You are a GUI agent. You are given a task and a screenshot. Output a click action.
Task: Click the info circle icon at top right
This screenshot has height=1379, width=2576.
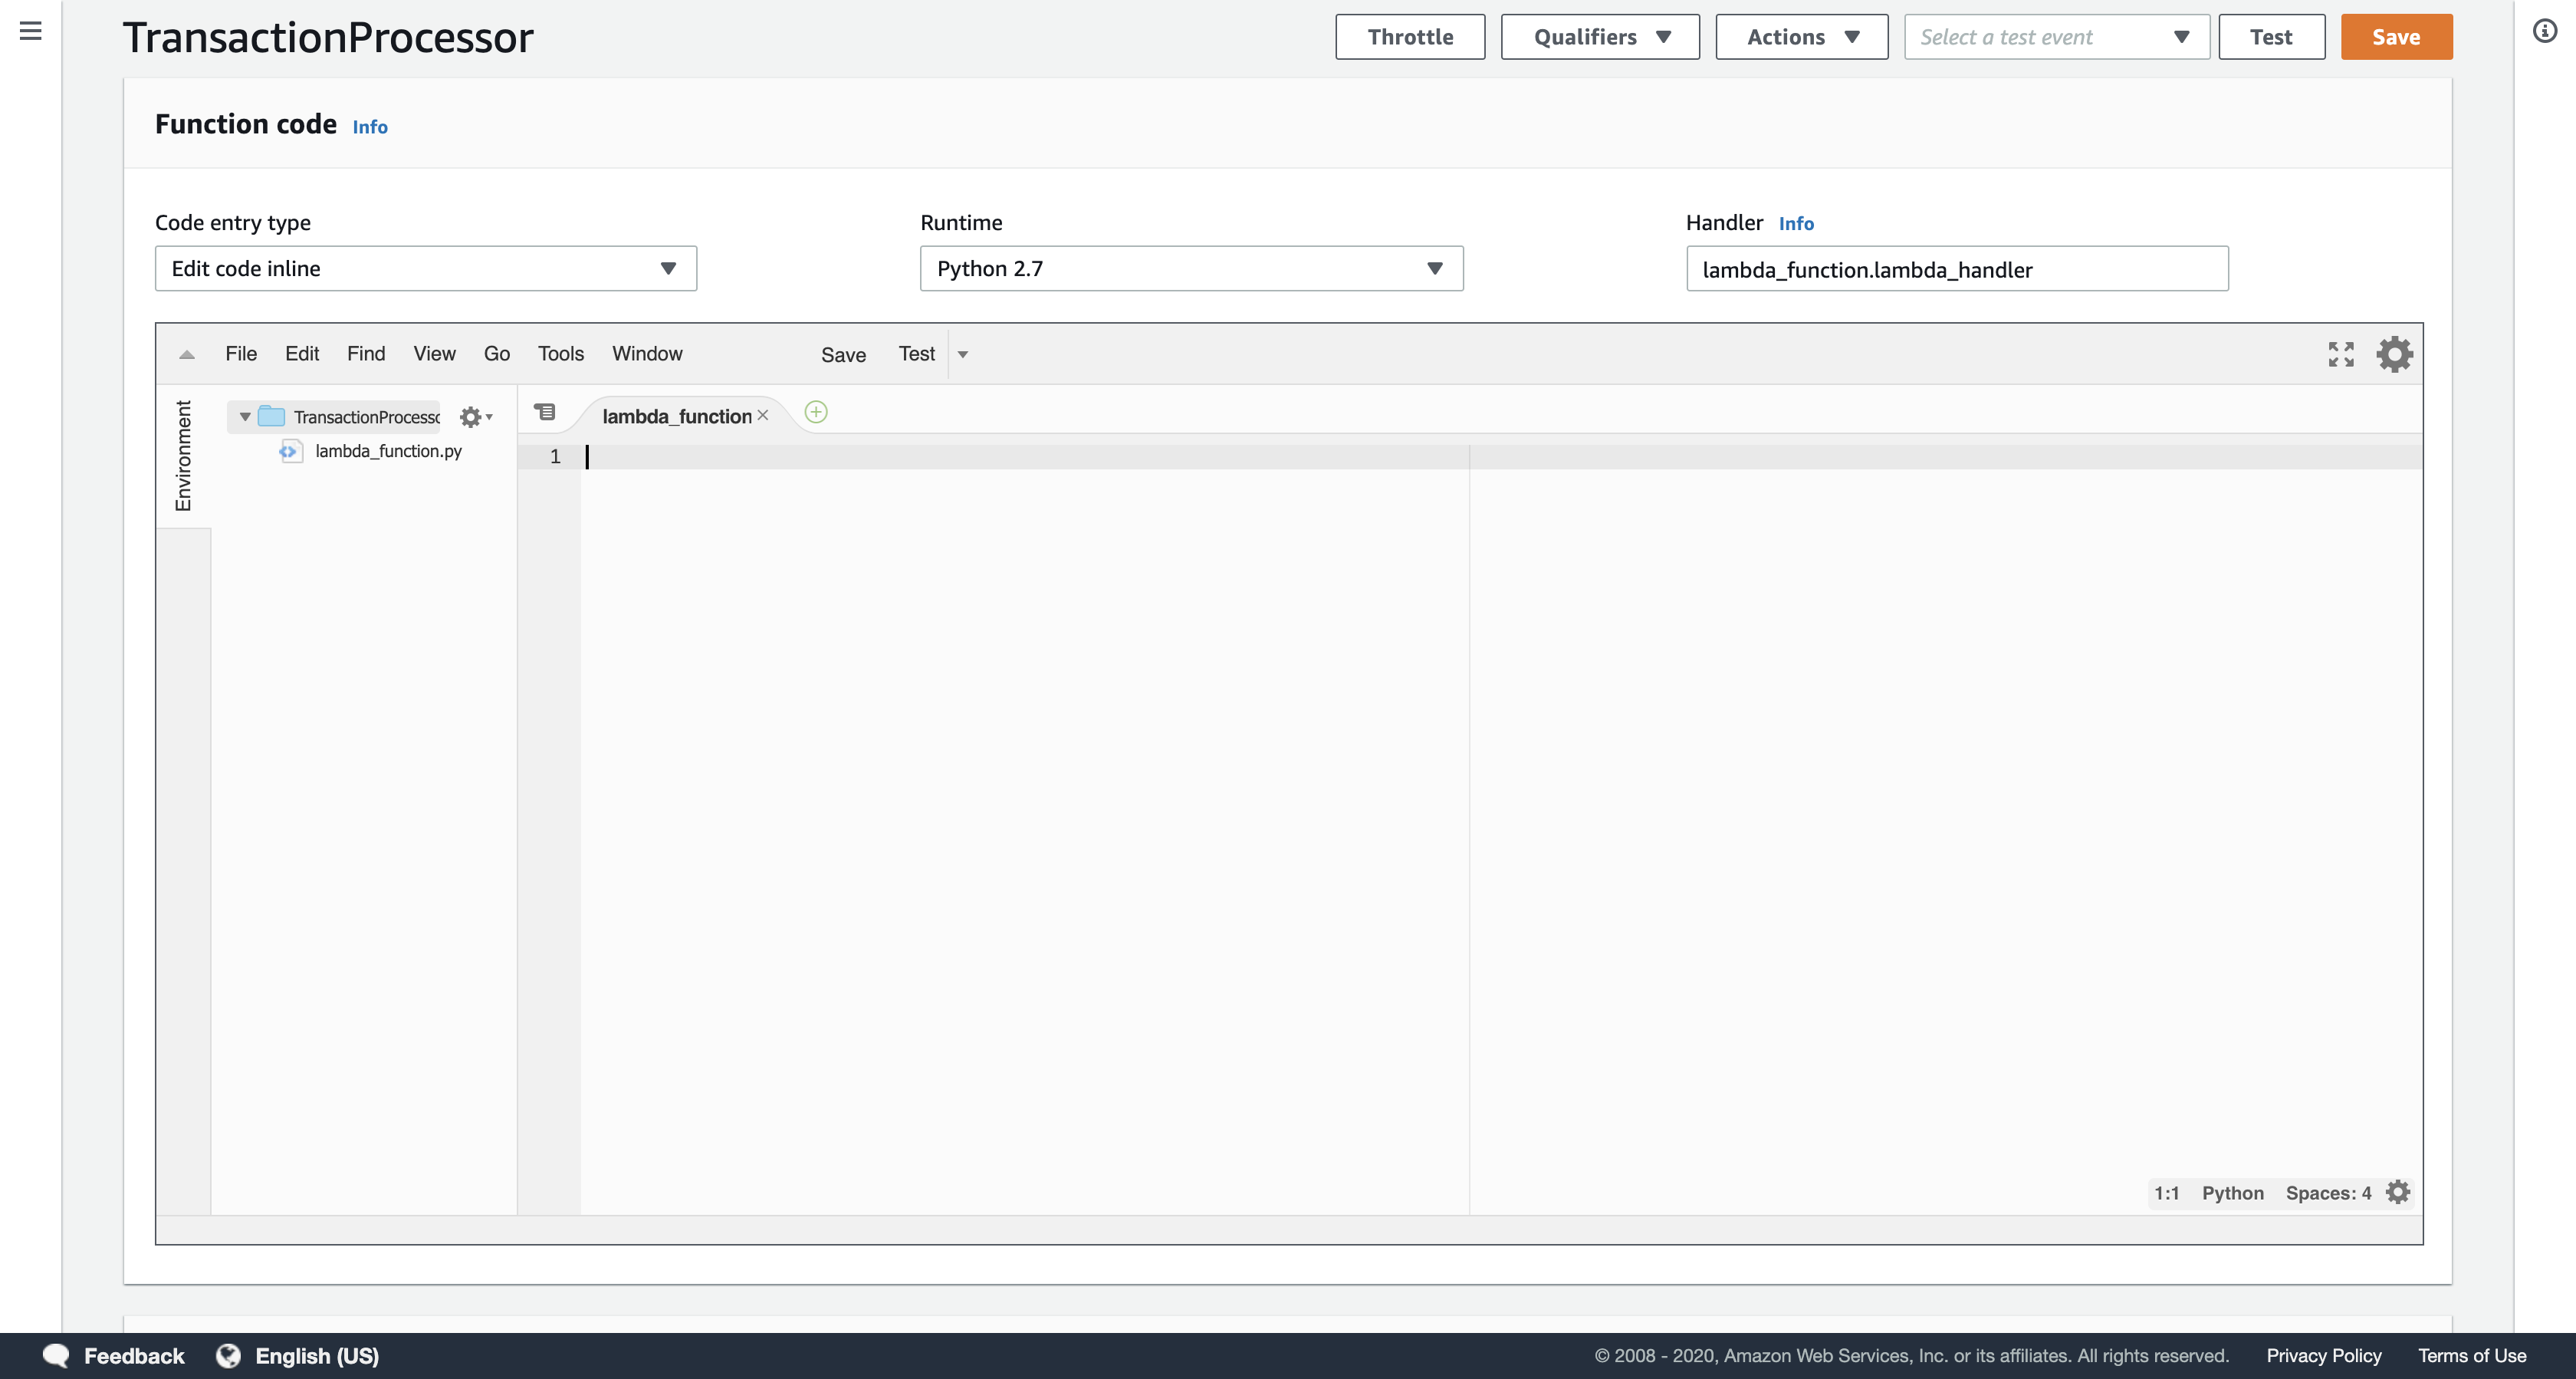pos(2544,32)
